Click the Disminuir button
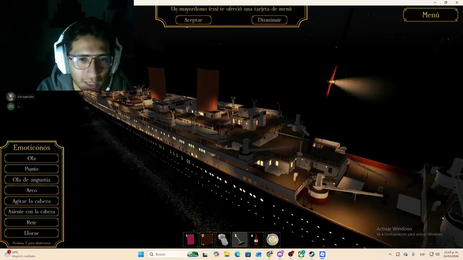Viewport: 463px width, 260px height. (x=269, y=20)
